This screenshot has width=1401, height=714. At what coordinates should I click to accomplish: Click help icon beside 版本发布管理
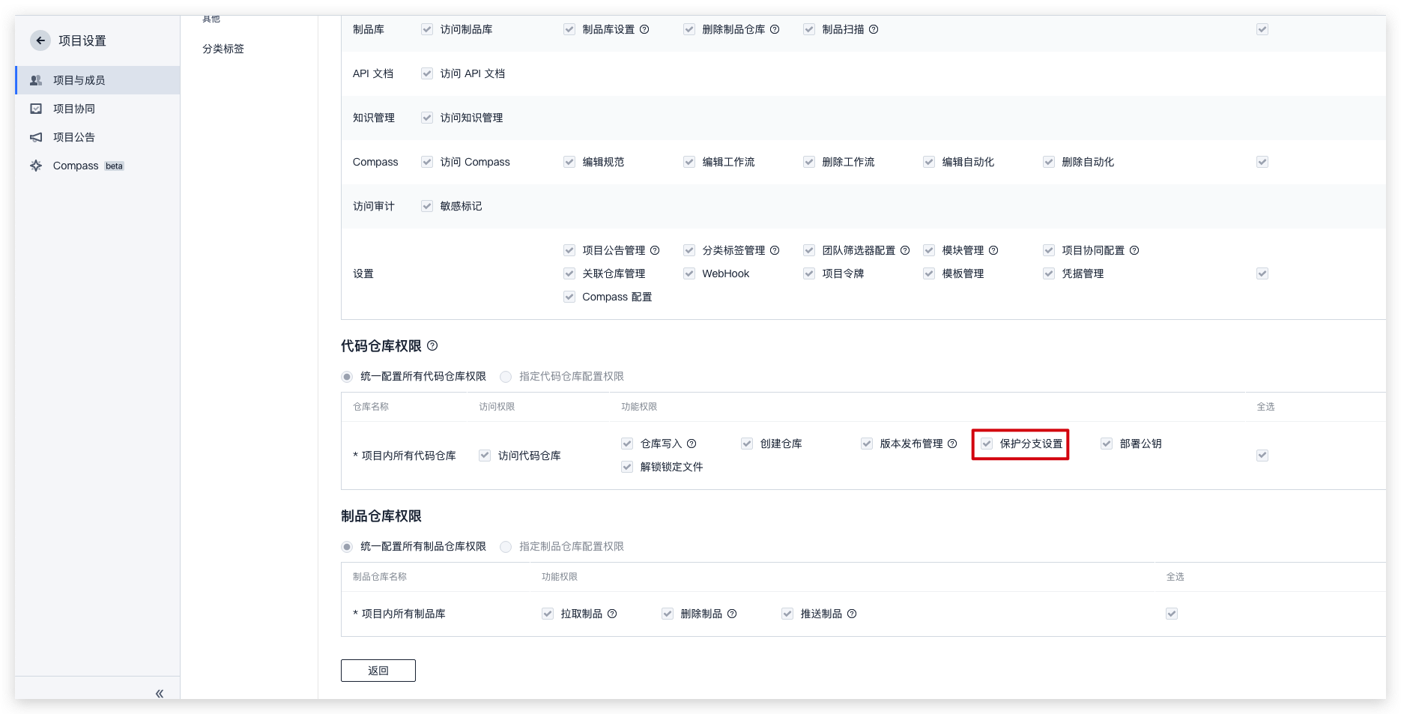(952, 444)
